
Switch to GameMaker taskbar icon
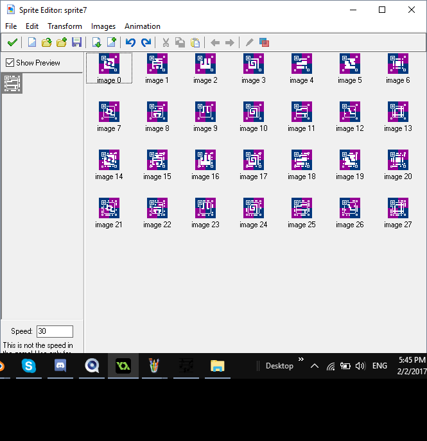123,366
